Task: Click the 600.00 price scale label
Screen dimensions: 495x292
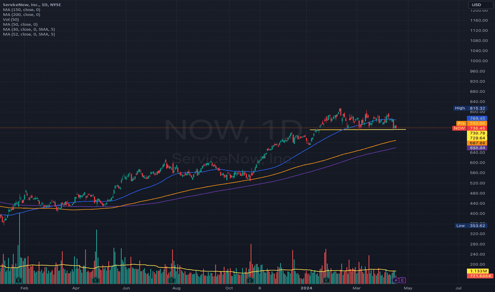Action: [479, 162]
